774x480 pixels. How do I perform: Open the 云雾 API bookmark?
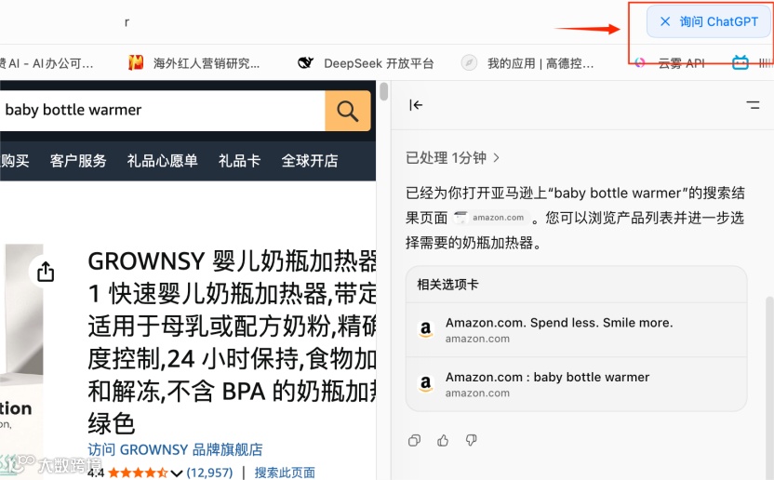[670, 63]
